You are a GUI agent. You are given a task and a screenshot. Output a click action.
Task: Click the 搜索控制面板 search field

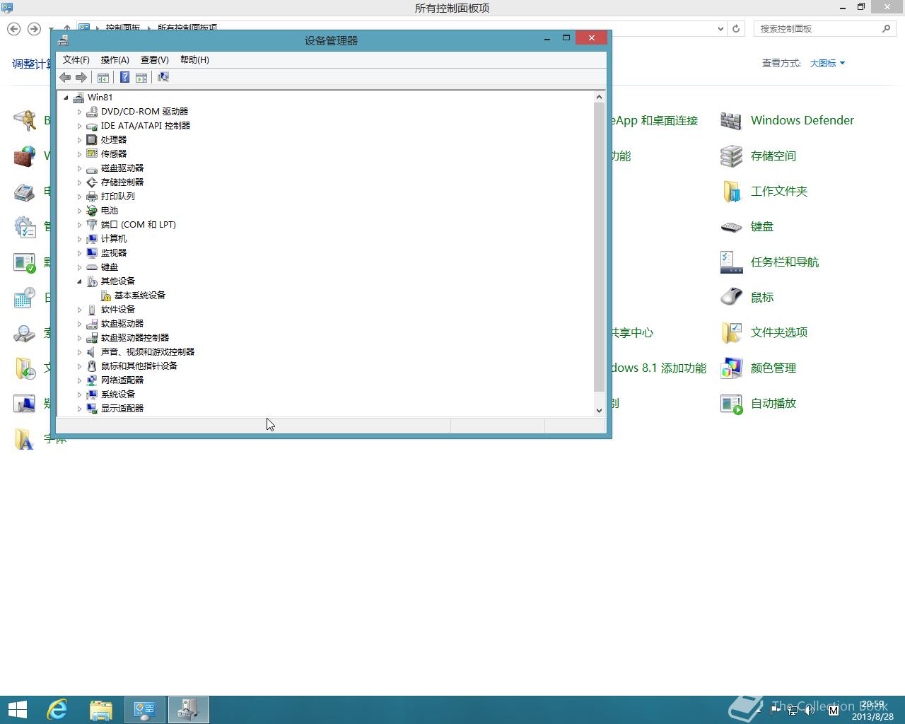[818, 28]
